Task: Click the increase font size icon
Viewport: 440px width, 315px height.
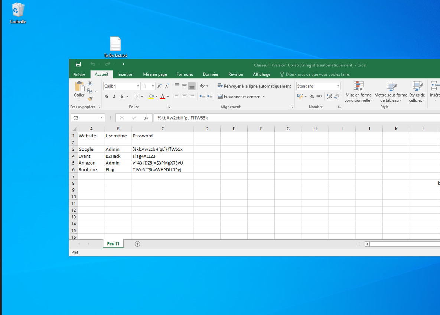Action: pos(159,86)
